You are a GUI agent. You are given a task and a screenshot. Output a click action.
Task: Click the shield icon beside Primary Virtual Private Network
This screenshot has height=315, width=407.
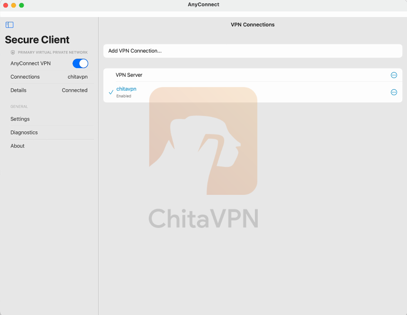point(13,52)
